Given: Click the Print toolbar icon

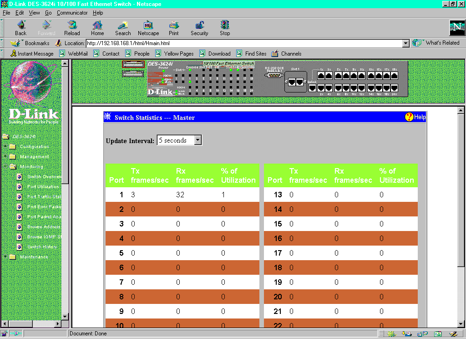Looking at the screenshot, I should (173, 27).
